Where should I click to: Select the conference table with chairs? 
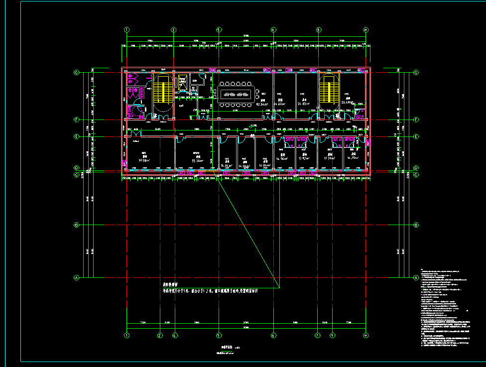[236, 94]
